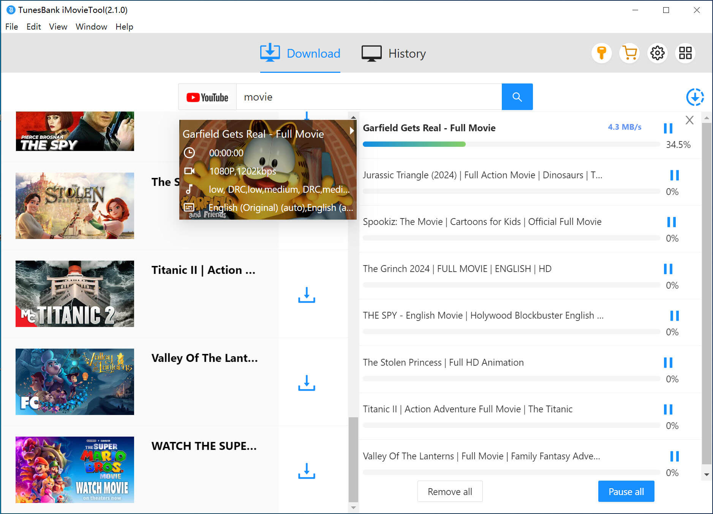Click the Pause all button
The width and height of the screenshot is (713, 514).
tap(626, 492)
